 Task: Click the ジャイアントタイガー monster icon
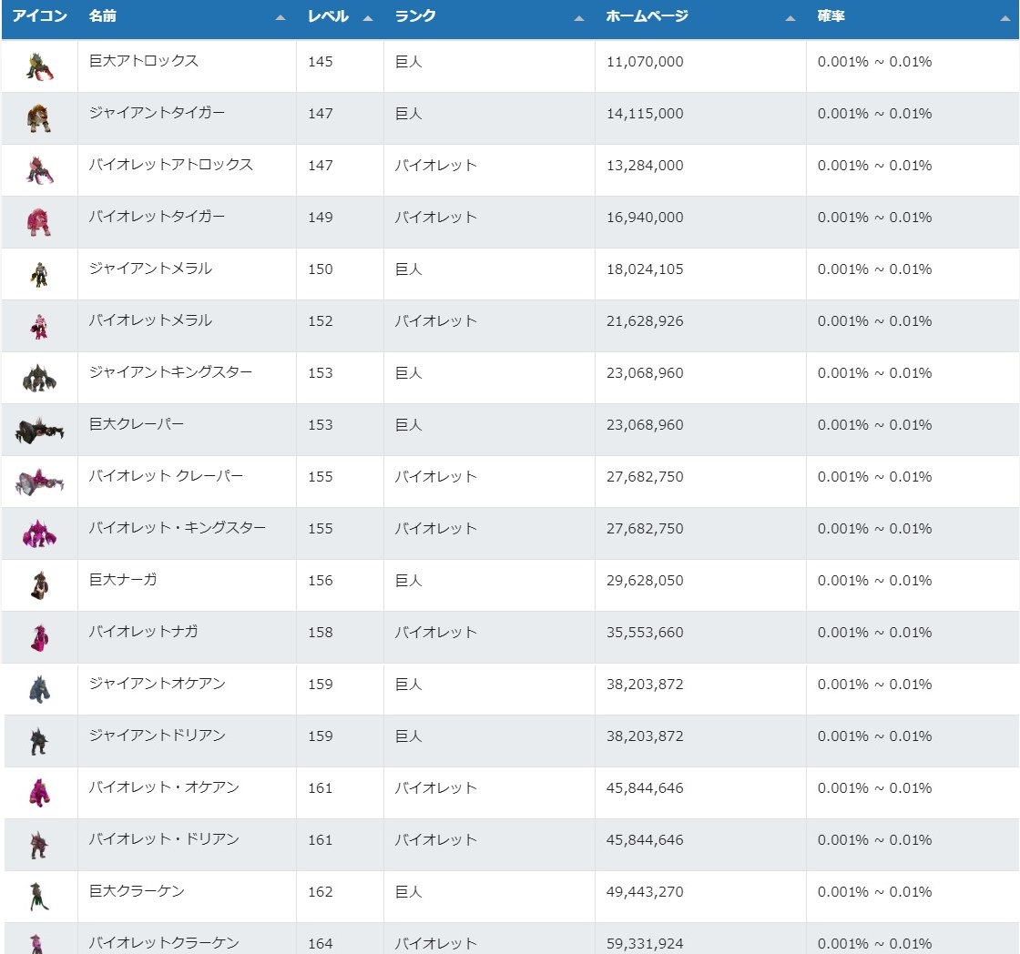click(x=39, y=118)
